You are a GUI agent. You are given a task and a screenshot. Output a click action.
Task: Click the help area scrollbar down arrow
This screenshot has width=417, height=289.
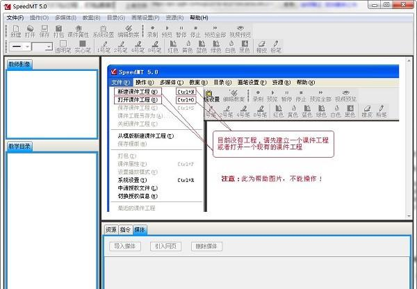tap(409, 216)
